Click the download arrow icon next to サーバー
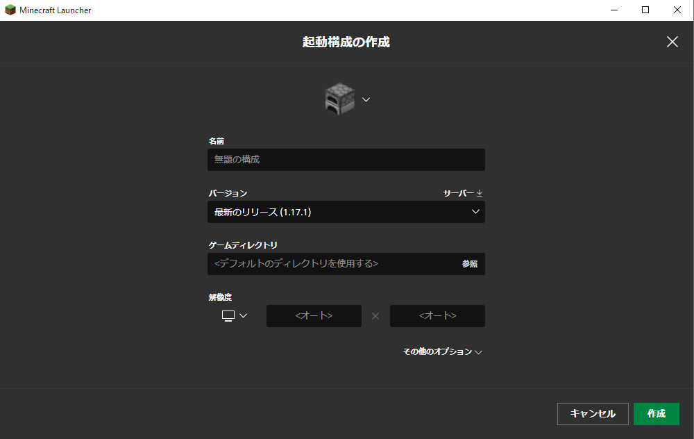694x439 pixels. [480, 192]
